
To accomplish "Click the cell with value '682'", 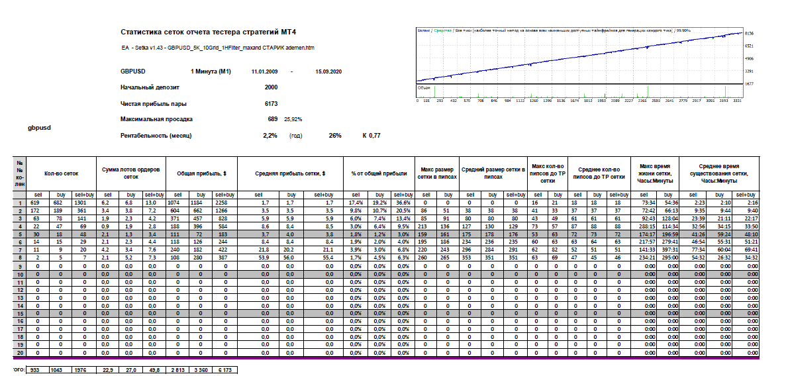I will click(x=61, y=203).
